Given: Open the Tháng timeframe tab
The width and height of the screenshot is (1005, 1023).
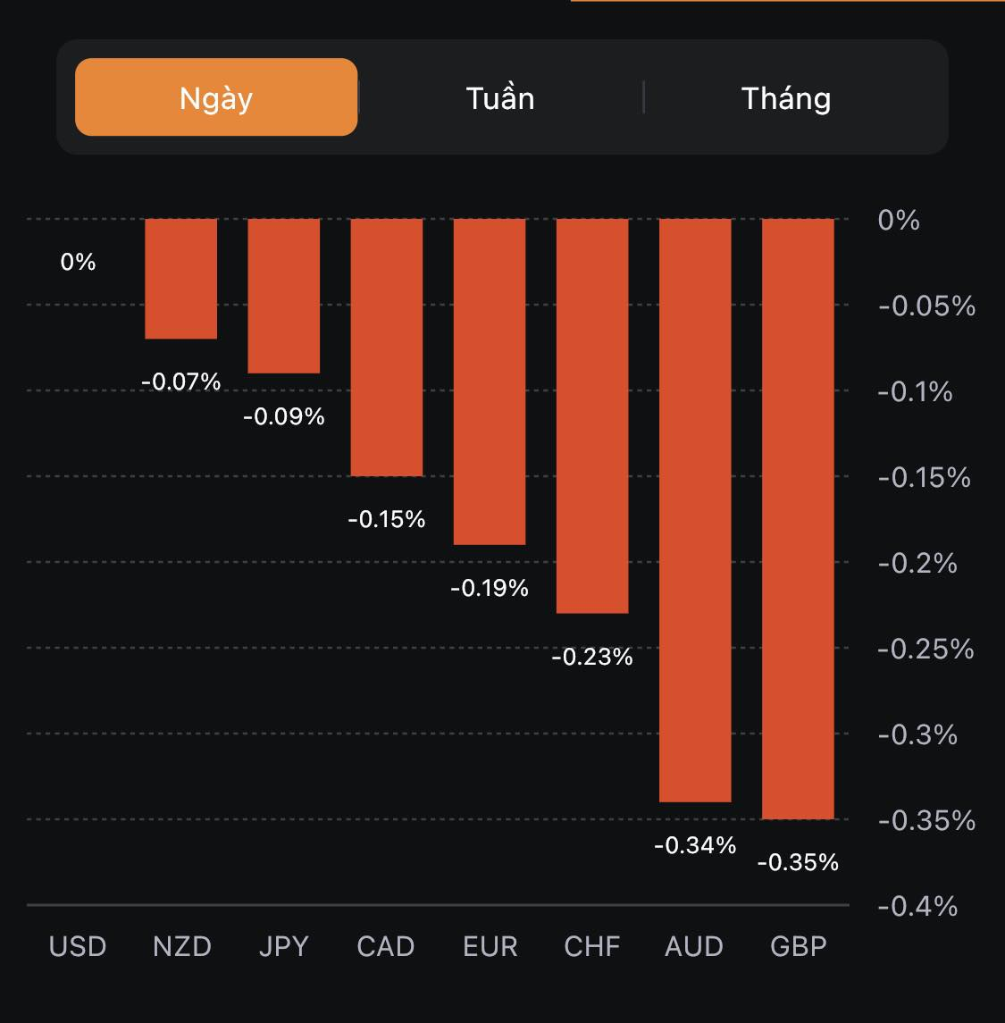Looking at the screenshot, I should coord(786,97).
